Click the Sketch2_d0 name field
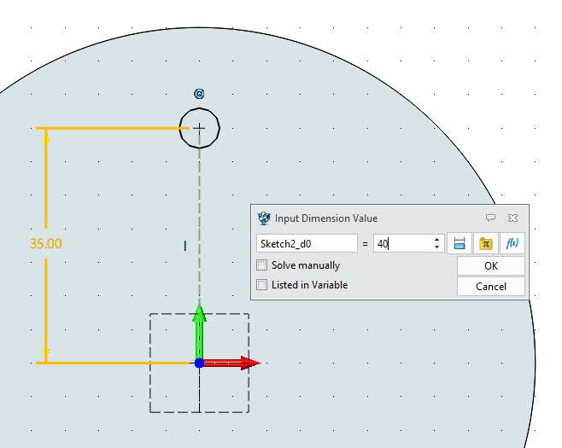The image size is (562, 448). [x=307, y=243]
